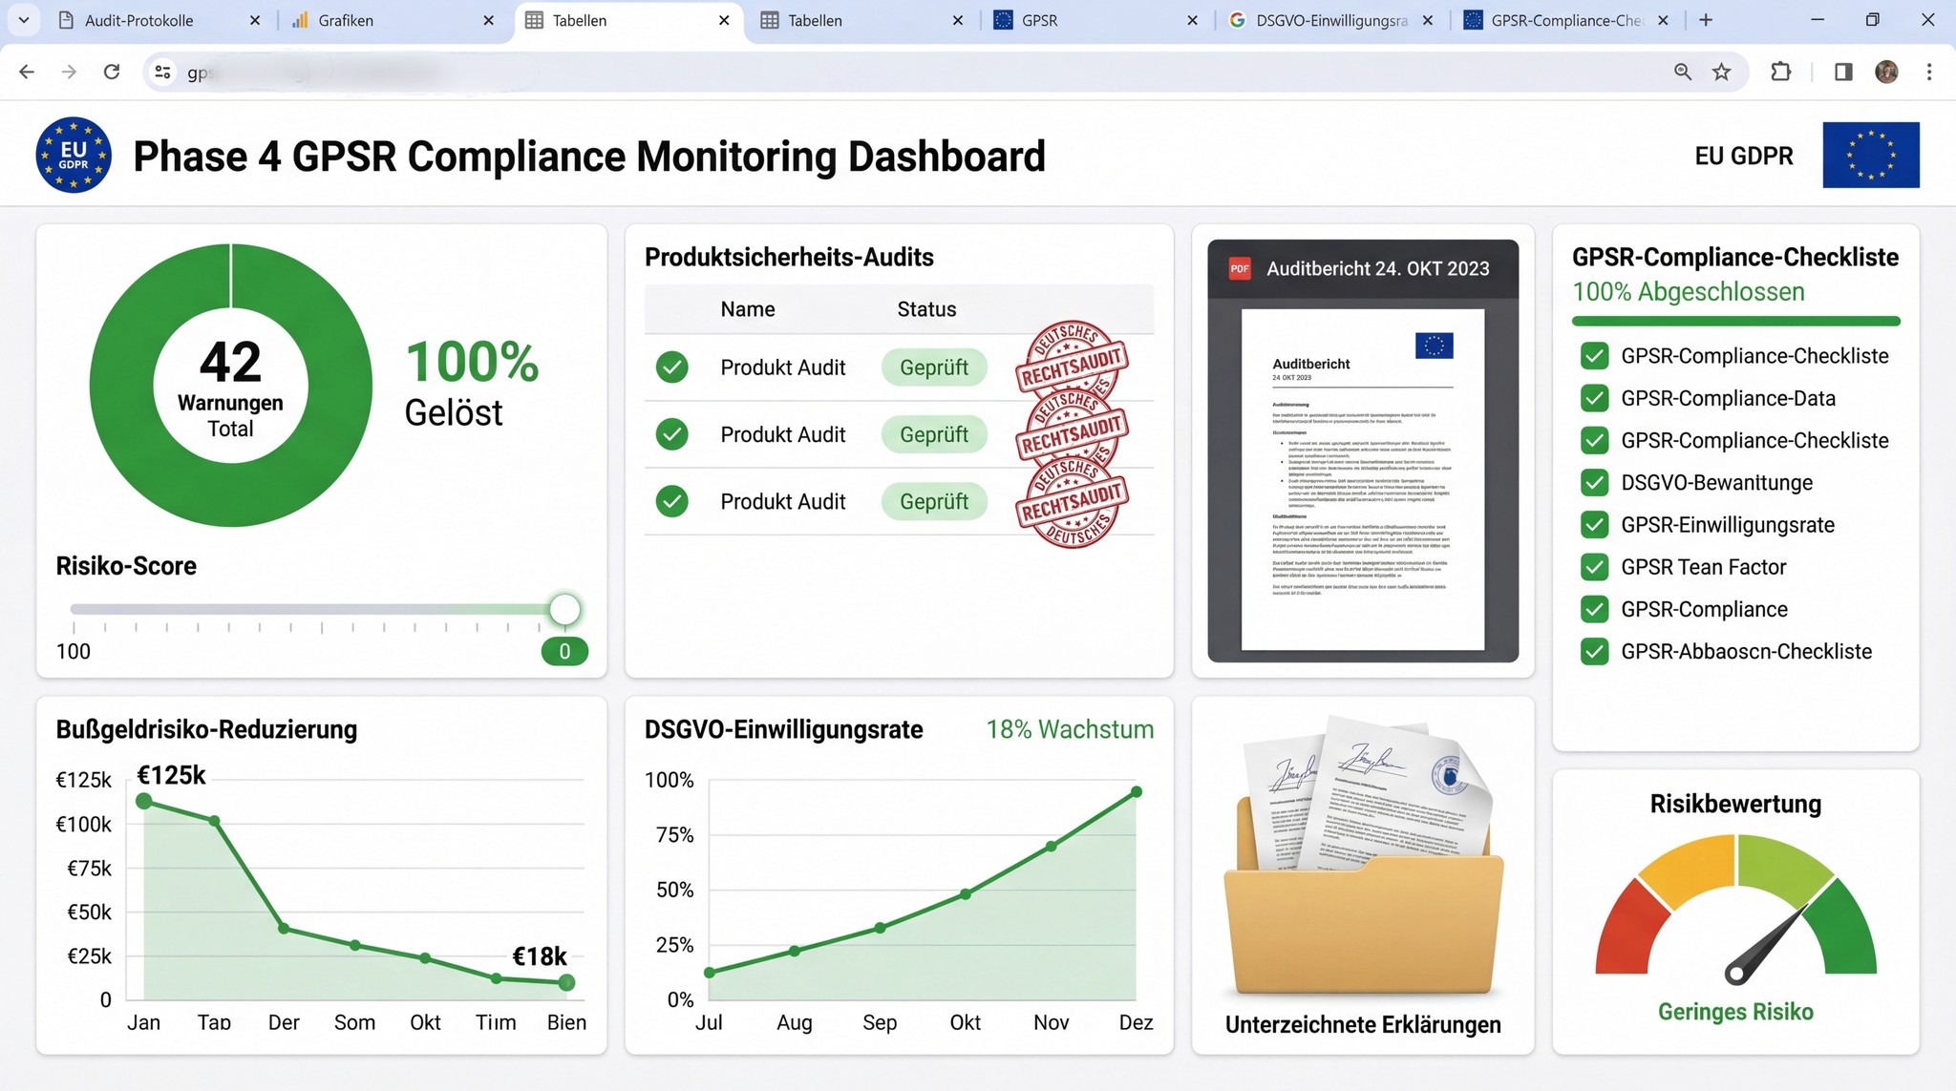Click the zoom magnifier icon in address bar

[x=1682, y=72]
